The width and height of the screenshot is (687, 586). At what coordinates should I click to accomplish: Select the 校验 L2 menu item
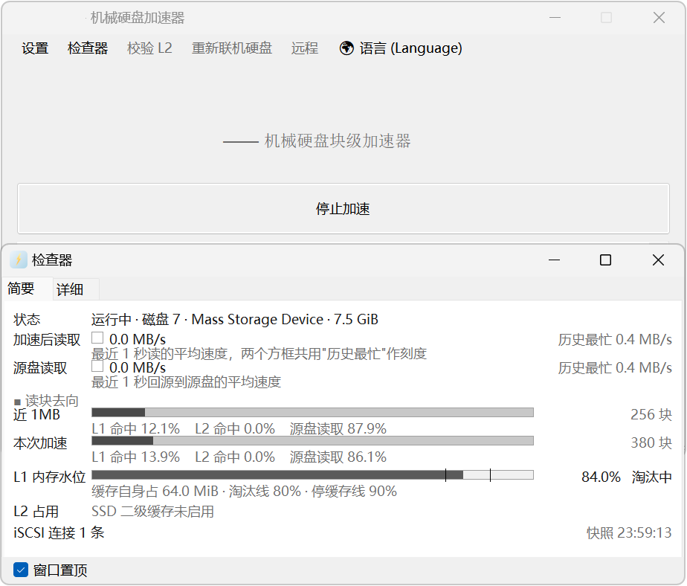point(149,48)
